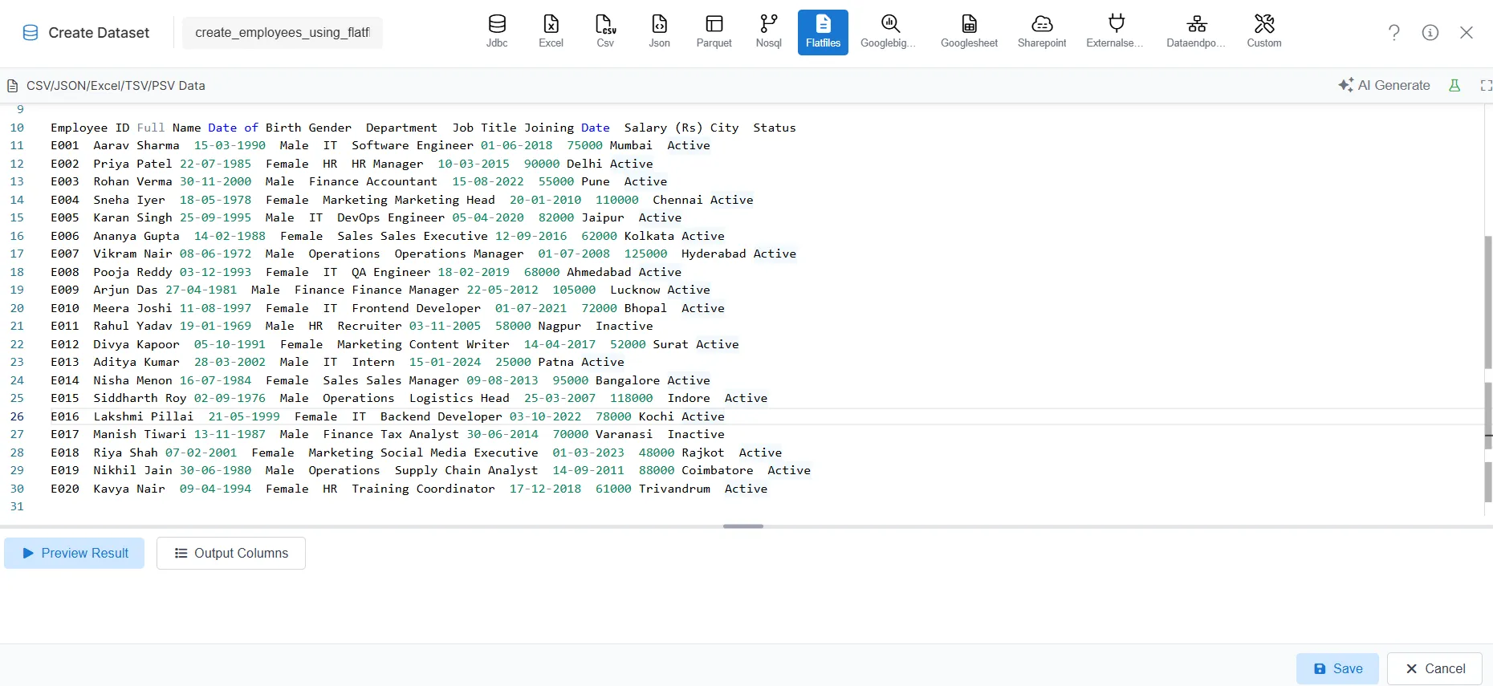Open the Googlebigquery source option
Screen dimensions: 1493x686
(889, 32)
